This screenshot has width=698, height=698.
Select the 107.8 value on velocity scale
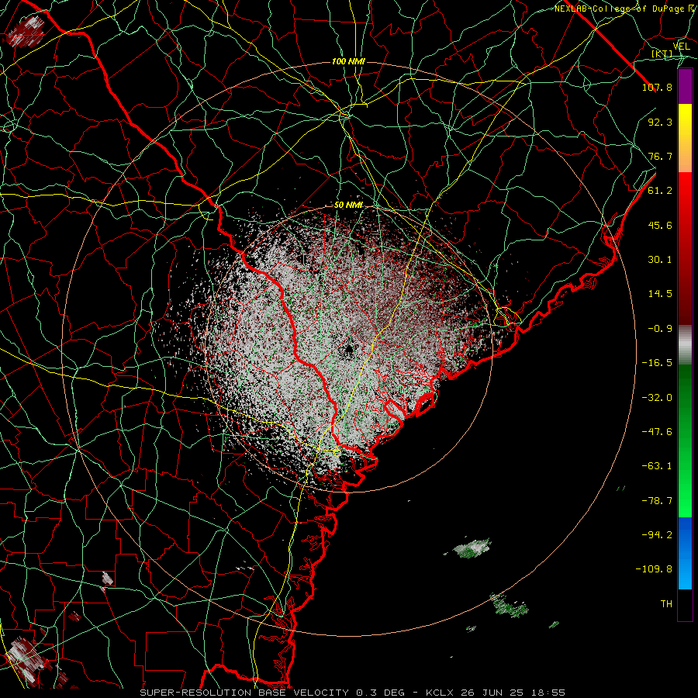coord(657,87)
